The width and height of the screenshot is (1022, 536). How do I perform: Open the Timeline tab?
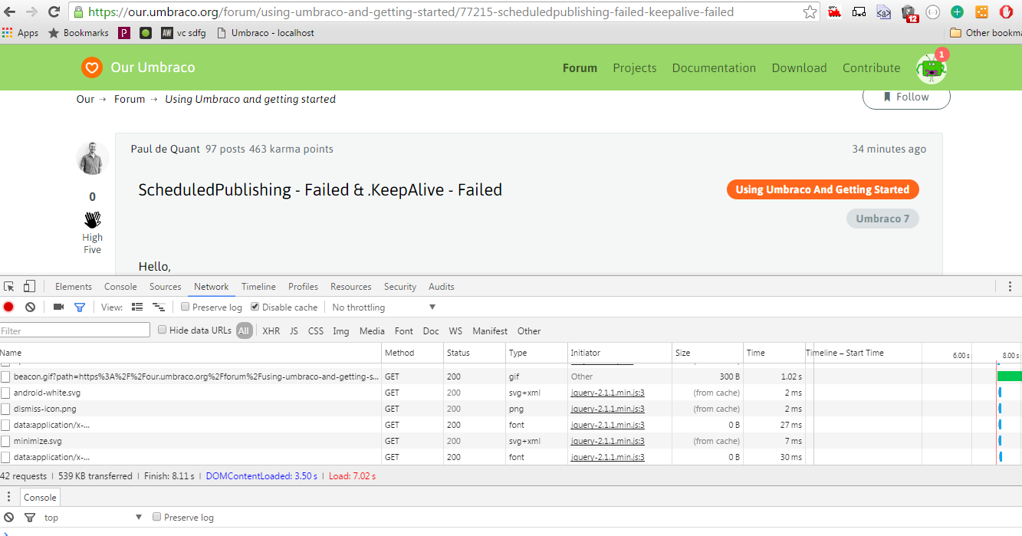258,287
